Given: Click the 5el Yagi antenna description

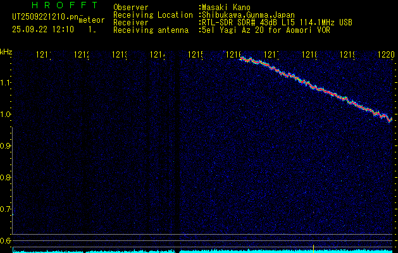Looking at the screenshot, I should tap(265, 30).
